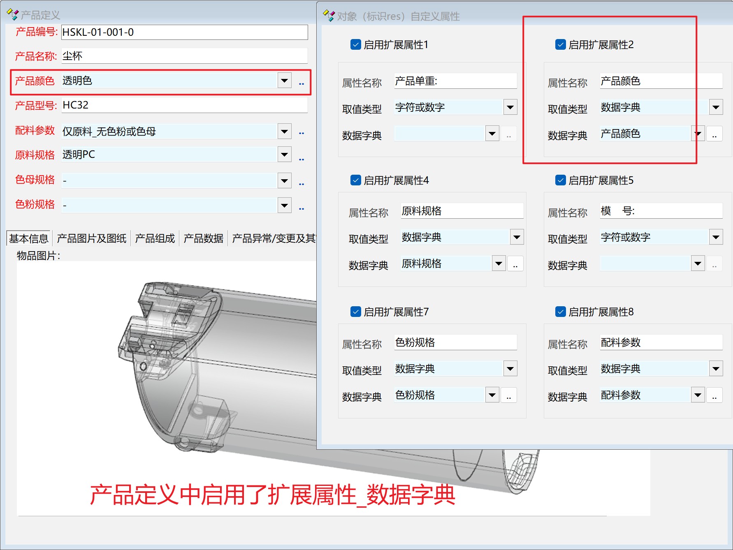This screenshot has width=733, height=550.
Task: Click the browse dots beside 原料规格 field
Action: tap(302, 159)
